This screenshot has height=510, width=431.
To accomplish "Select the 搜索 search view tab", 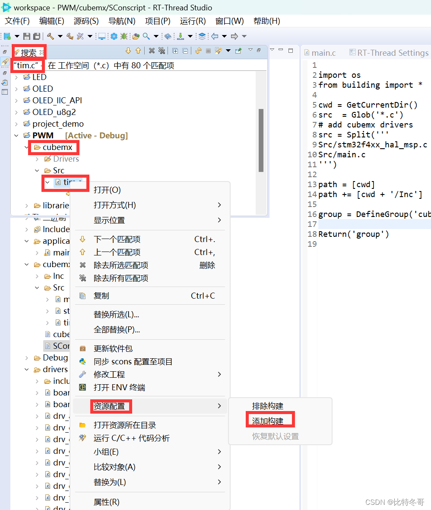I will [x=29, y=52].
